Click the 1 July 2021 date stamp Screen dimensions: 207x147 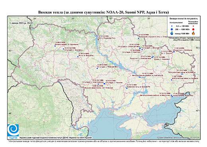click(x=21, y=23)
